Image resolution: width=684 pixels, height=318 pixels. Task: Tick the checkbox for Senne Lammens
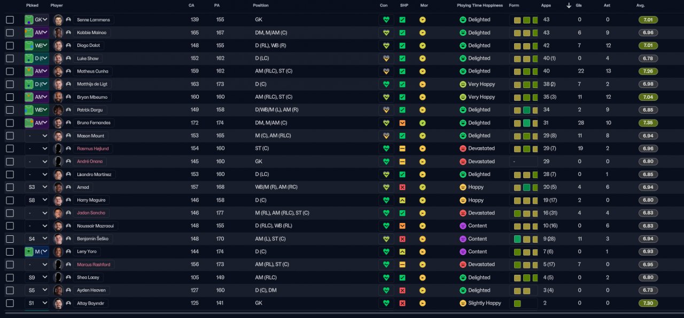pyautogui.click(x=10, y=20)
